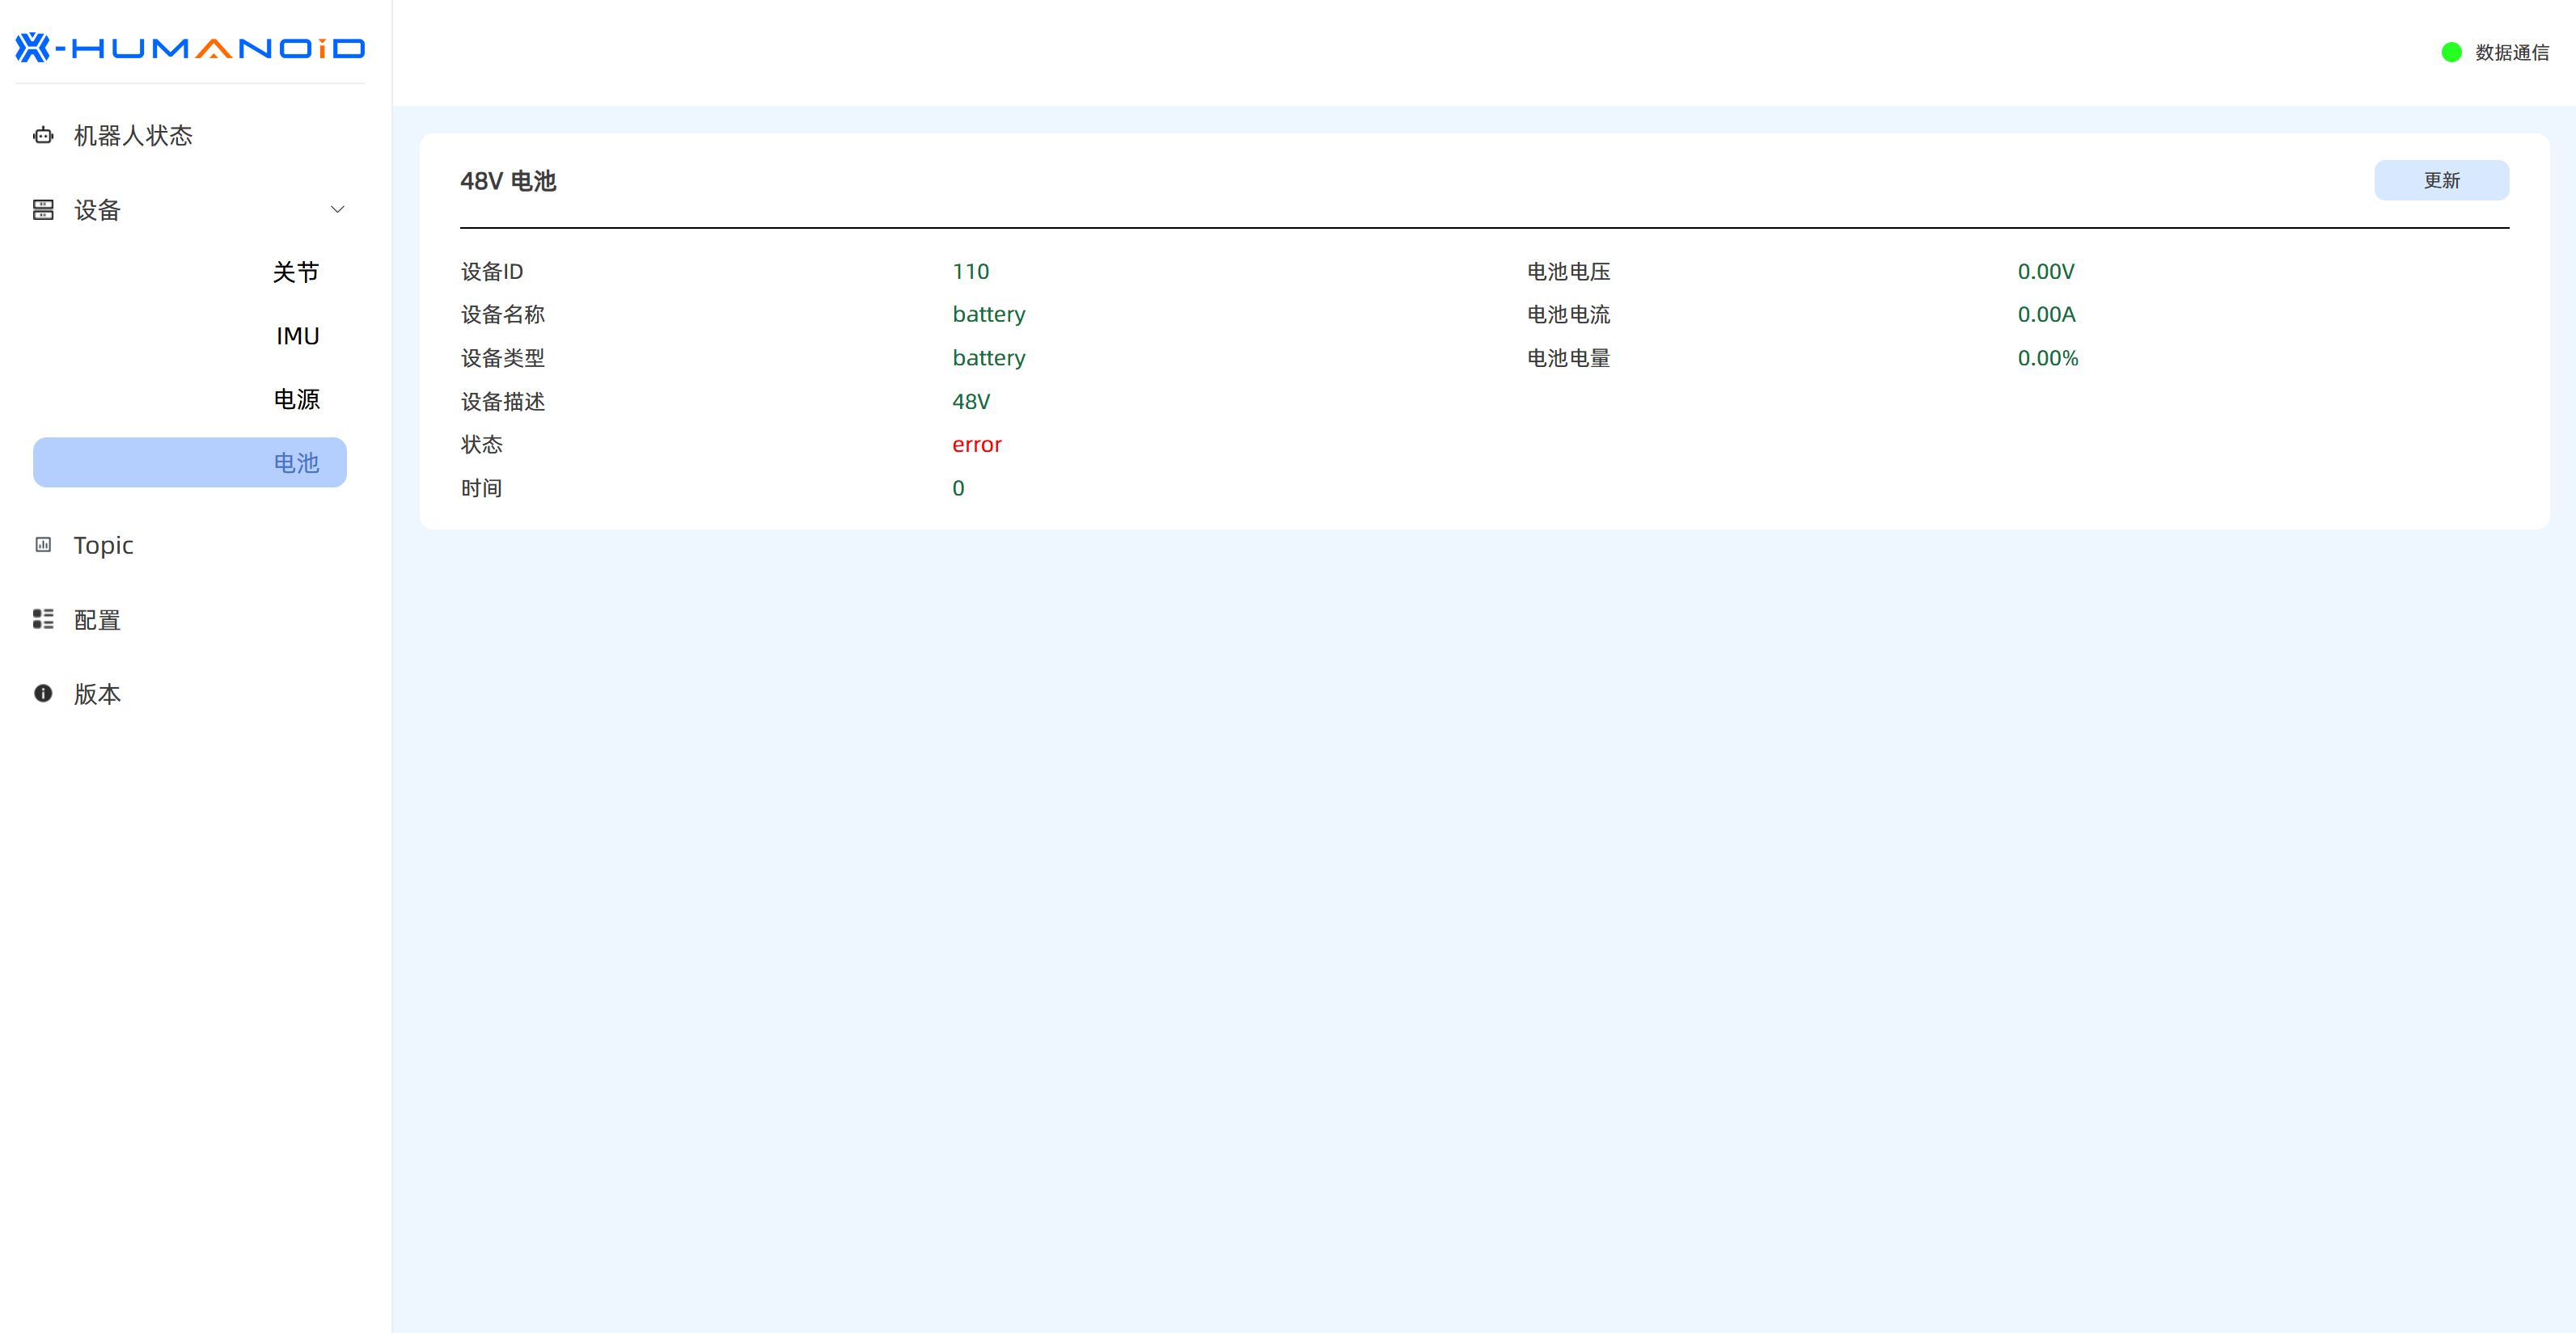Collapse the 设备 menu chevron
The image size is (2576, 1333).
coord(337,210)
